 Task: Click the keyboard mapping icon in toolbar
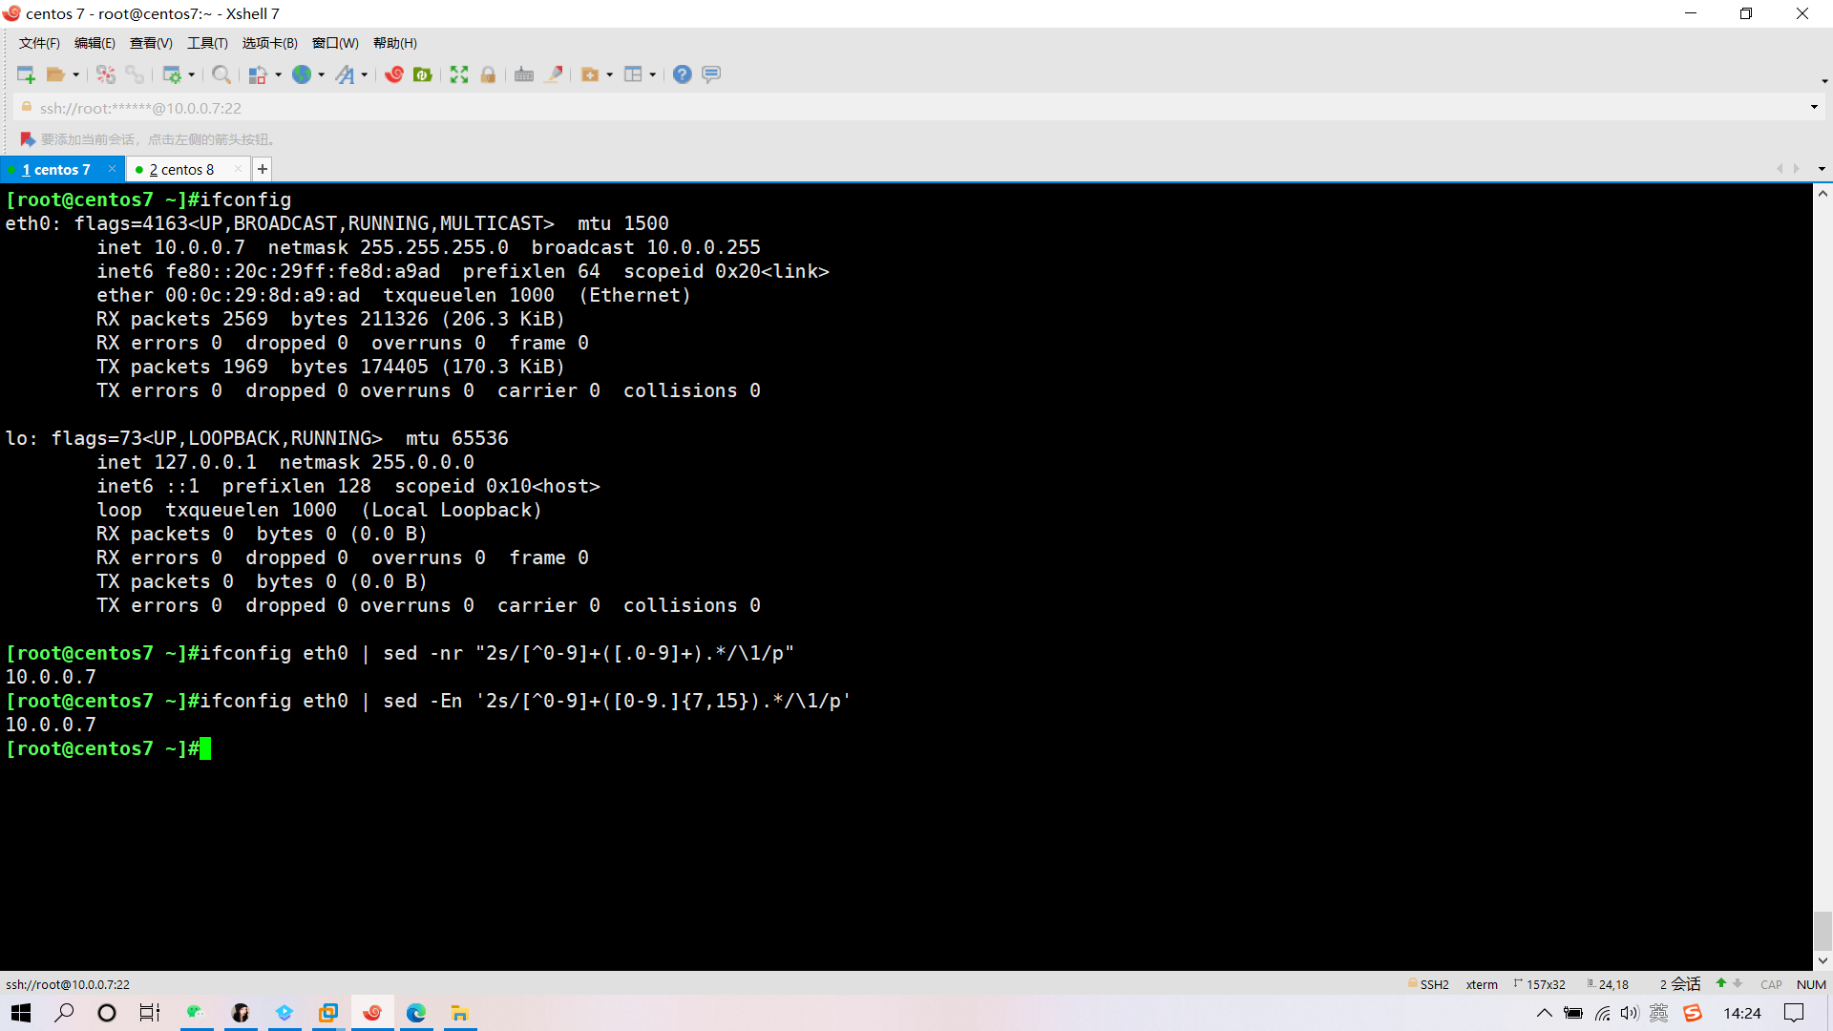click(524, 74)
